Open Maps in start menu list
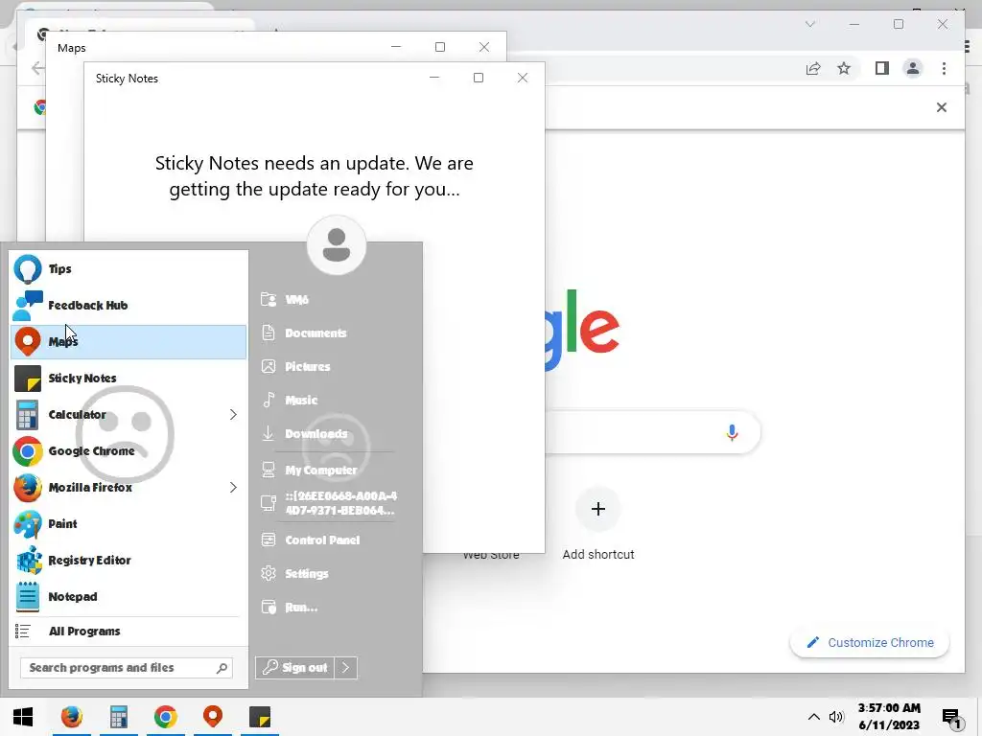This screenshot has width=982, height=736. [129, 342]
